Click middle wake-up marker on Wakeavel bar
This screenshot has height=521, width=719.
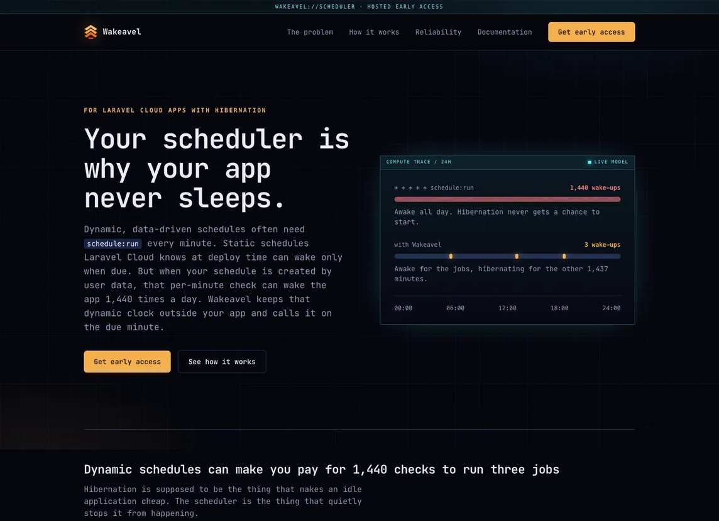(x=517, y=256)
